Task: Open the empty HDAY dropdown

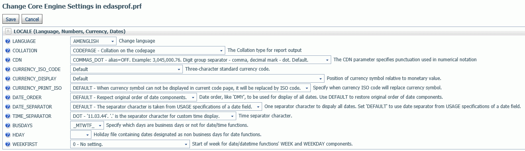Action: point(81,135)
